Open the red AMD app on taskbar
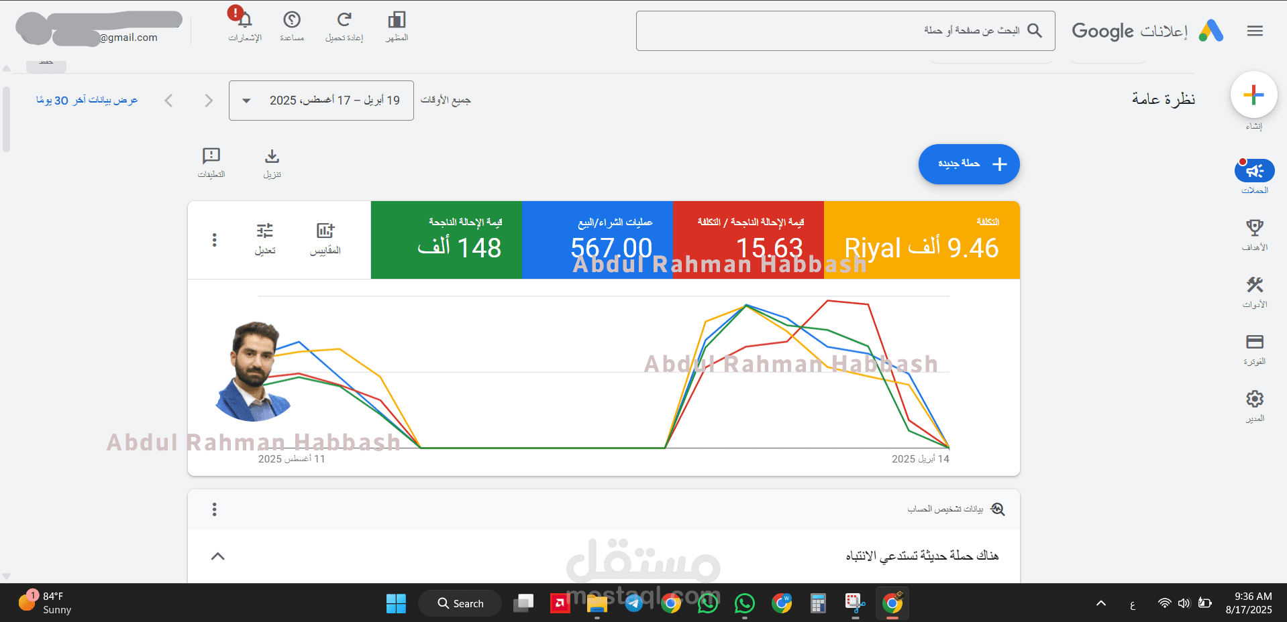 click(x=560, y=603)
